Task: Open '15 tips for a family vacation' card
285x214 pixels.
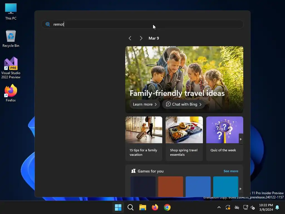Action: [144, 139]
